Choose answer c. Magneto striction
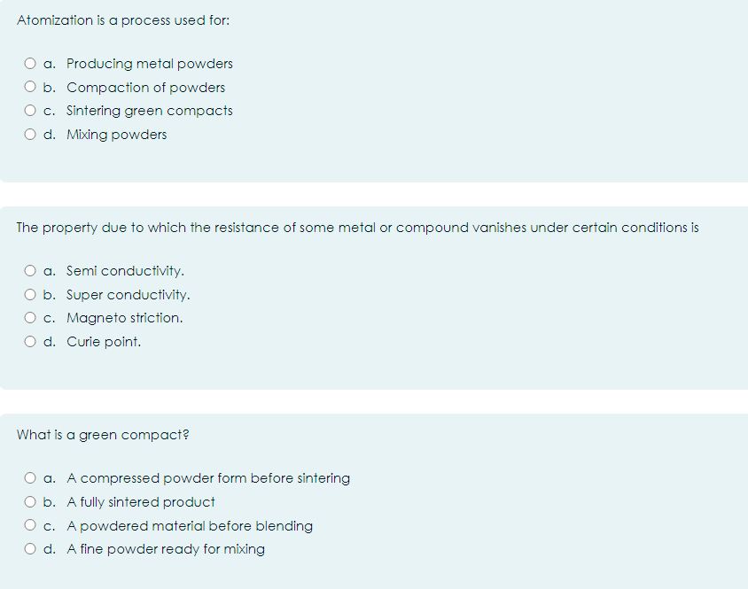The height and width of the screenshot is (589, 748). pyautogui.click(x=30, y=317)
